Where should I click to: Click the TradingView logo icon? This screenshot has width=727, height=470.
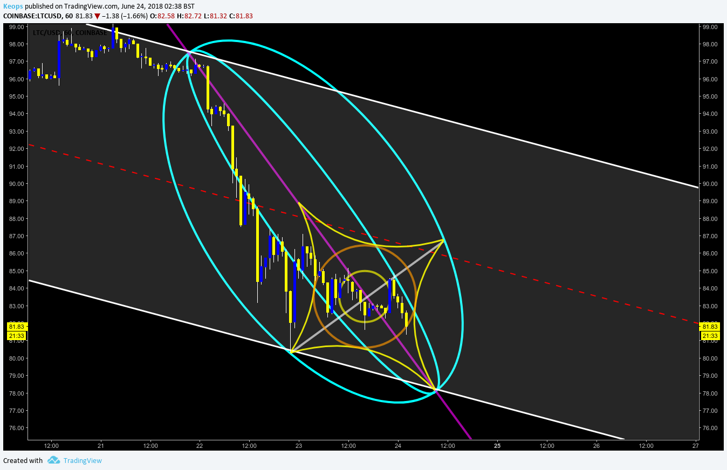pyautogui.click(x=53, y=460)
